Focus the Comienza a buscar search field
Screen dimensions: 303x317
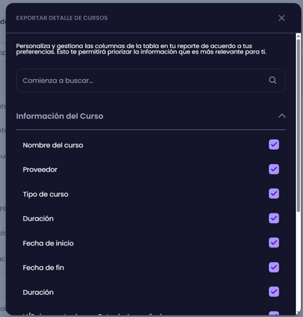click(150, 81)
